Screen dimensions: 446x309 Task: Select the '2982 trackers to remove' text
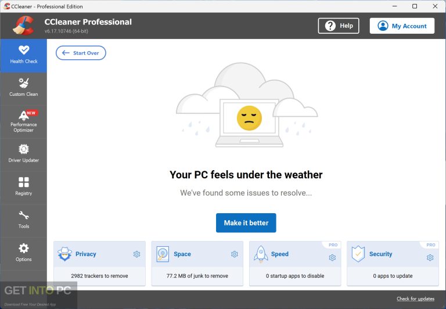pos(99,276)
